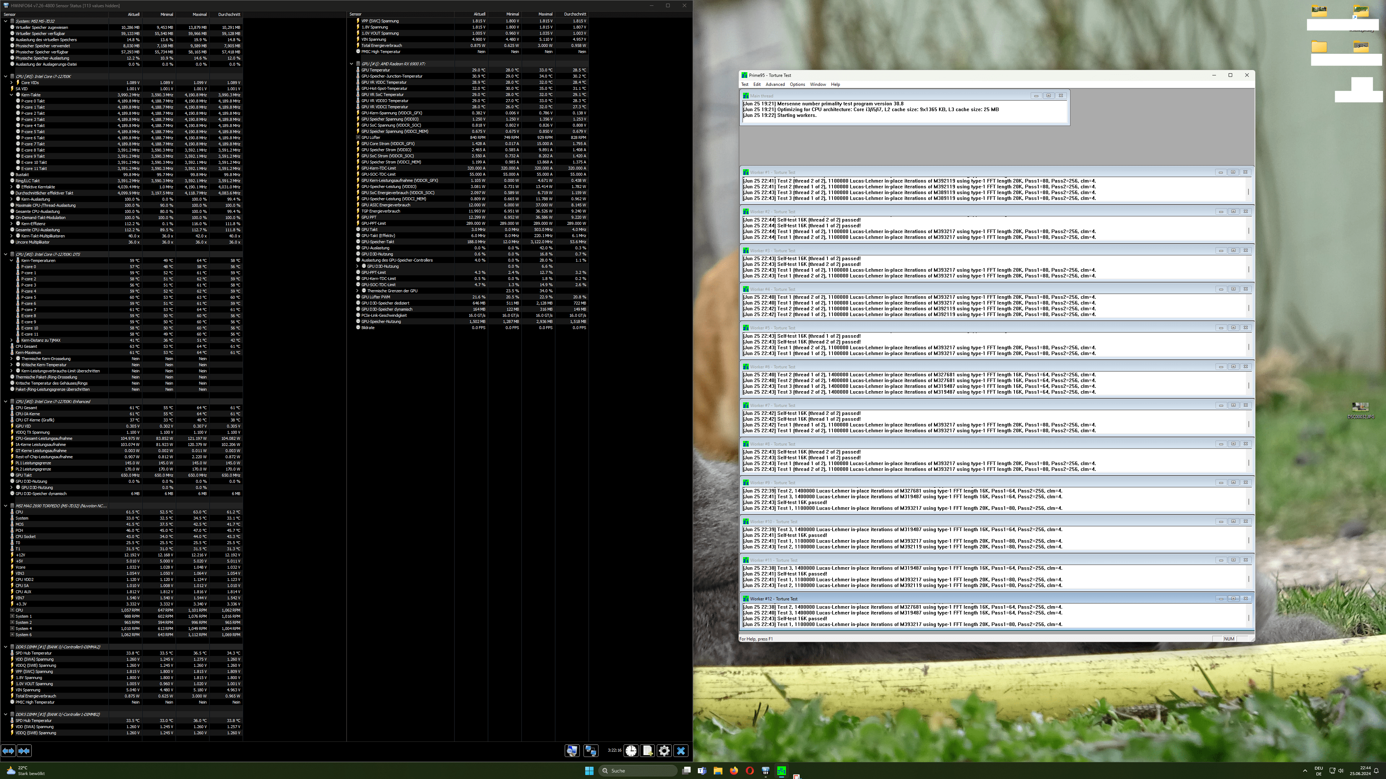1386x779 pixels.
Task: Click the Windows Start button
Action: (589, 770)
